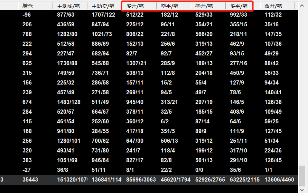This screenshot has height=193, width=308.
Task: Select the cell 886/69
Action: 100,44
